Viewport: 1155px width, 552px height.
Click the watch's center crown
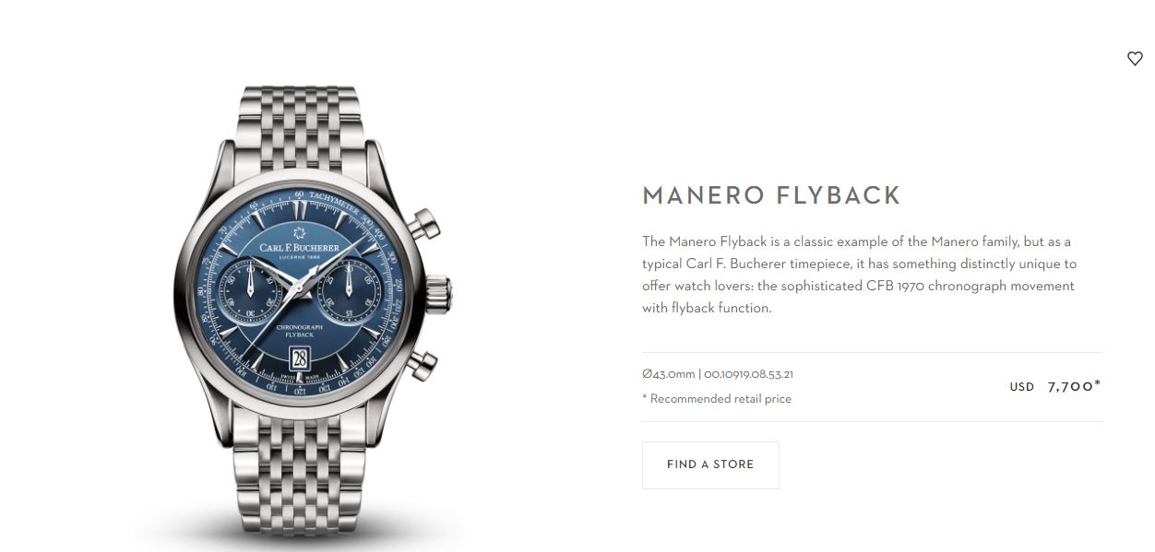[438, 291]
